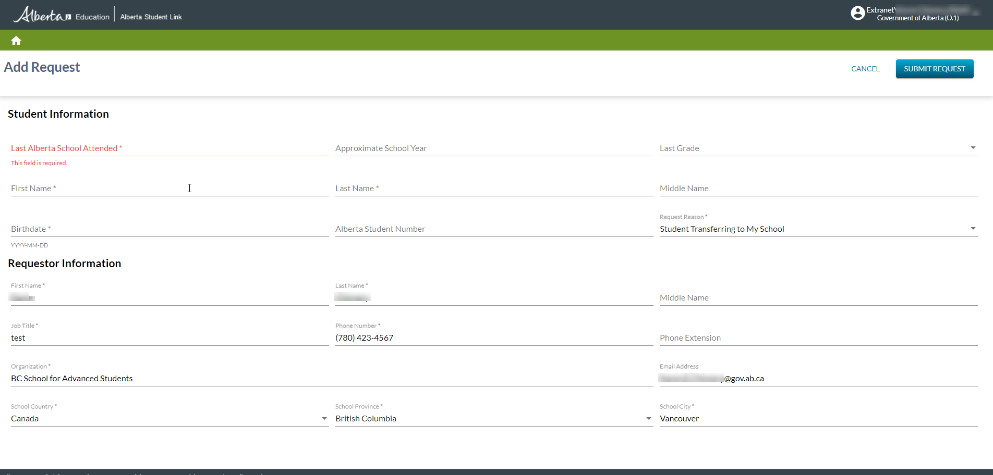Focus the Alberta Student Number field

(x=493, y=229)
